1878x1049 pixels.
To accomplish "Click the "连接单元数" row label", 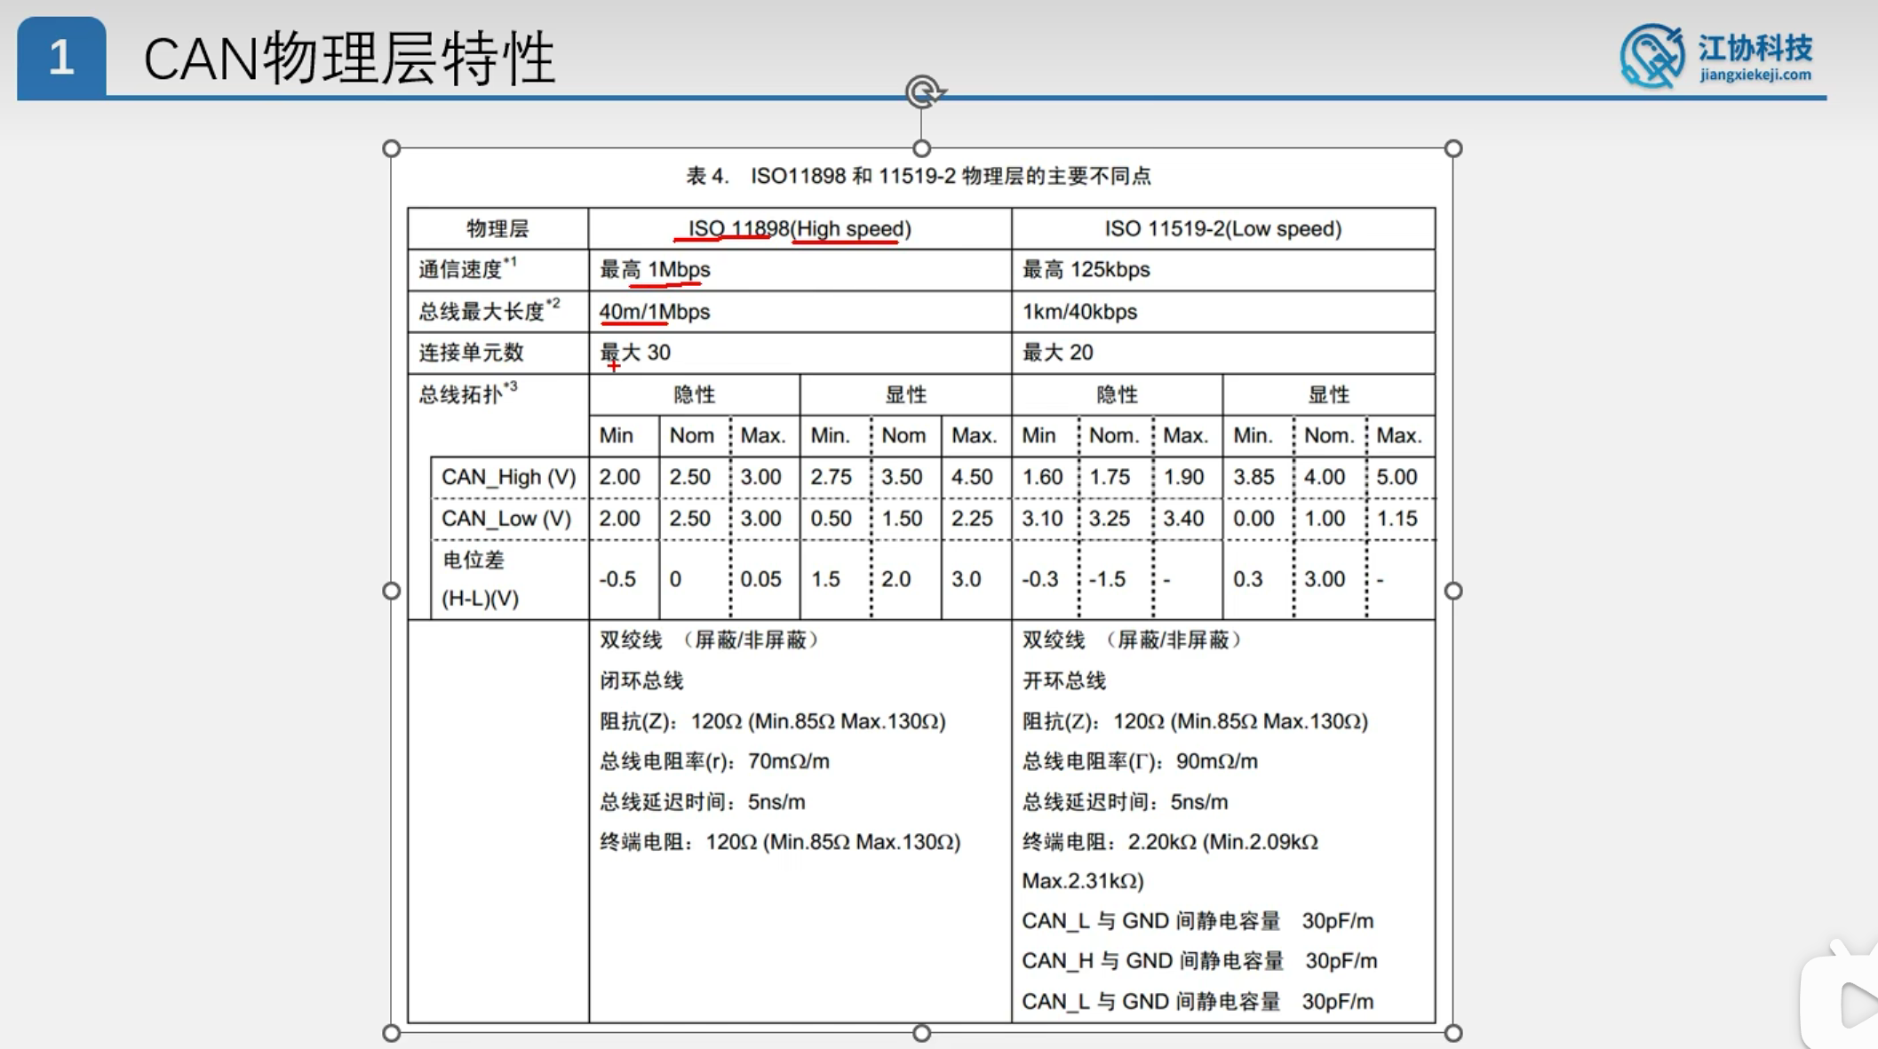I will coord(471,353).
